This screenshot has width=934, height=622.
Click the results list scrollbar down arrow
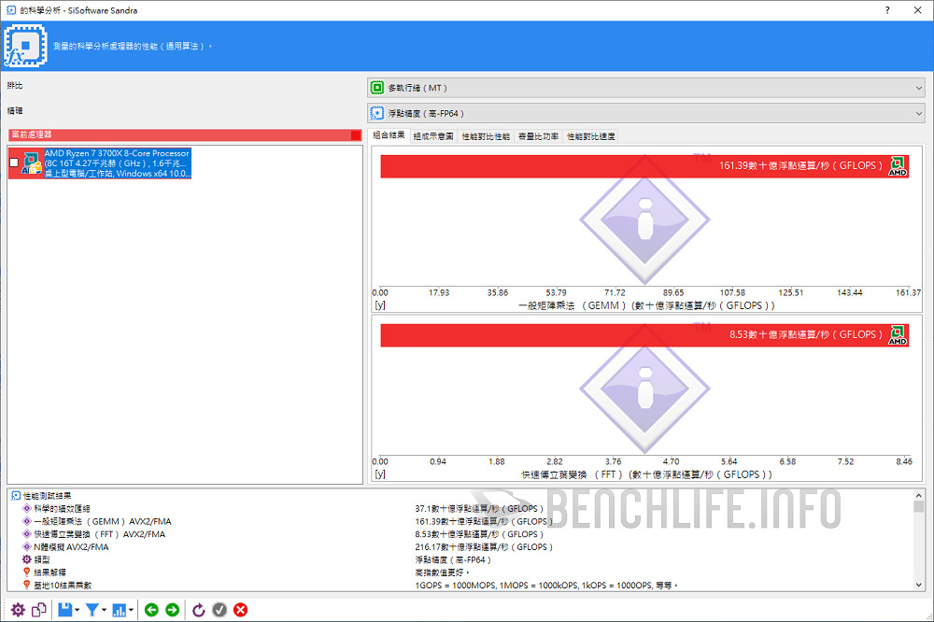tap(919, 585)
